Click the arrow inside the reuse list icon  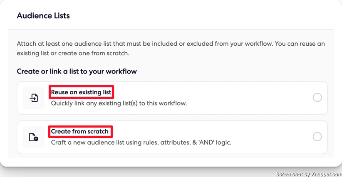pyautogui.click(x=32, y=99)
